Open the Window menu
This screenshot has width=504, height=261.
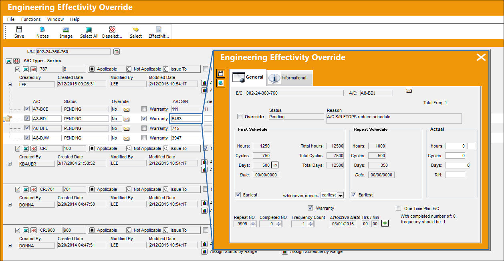tap(55, 19)
